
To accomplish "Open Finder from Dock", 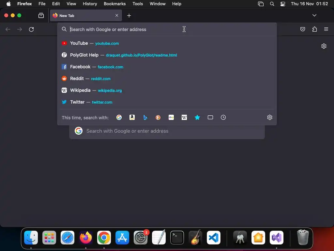I will tap(31, 238).
